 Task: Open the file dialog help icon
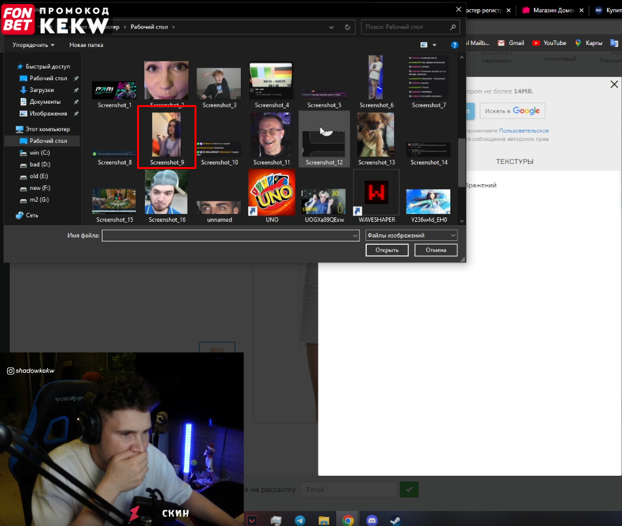pos(455,45)
